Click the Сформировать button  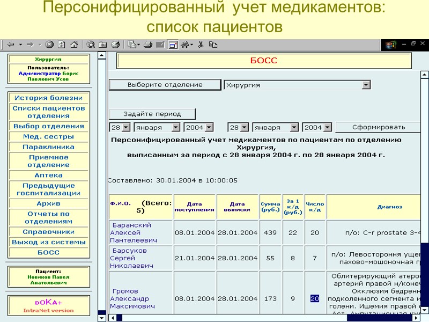[x=379, y=127]
